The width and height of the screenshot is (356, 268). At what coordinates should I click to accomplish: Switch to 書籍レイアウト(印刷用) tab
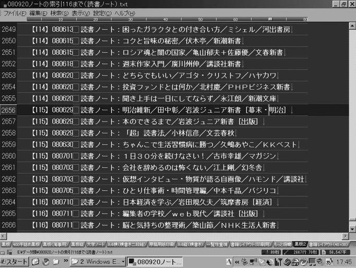point(251,244)
